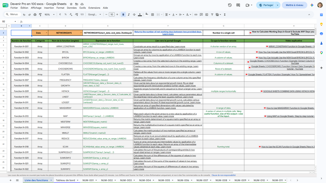Collapse the toolbar with the chevron
This screenshot has width=326, height=183.
coord(309,15)
